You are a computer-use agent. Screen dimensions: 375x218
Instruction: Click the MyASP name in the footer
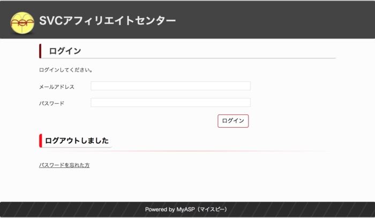tap(186, 209)
